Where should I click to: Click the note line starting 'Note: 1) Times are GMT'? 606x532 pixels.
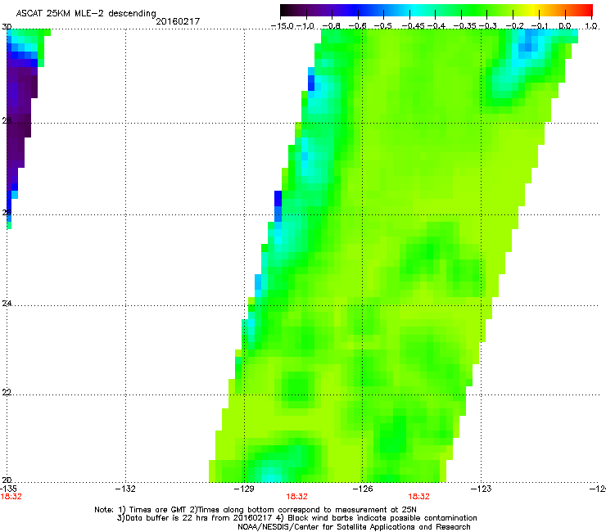pos(256,510)
